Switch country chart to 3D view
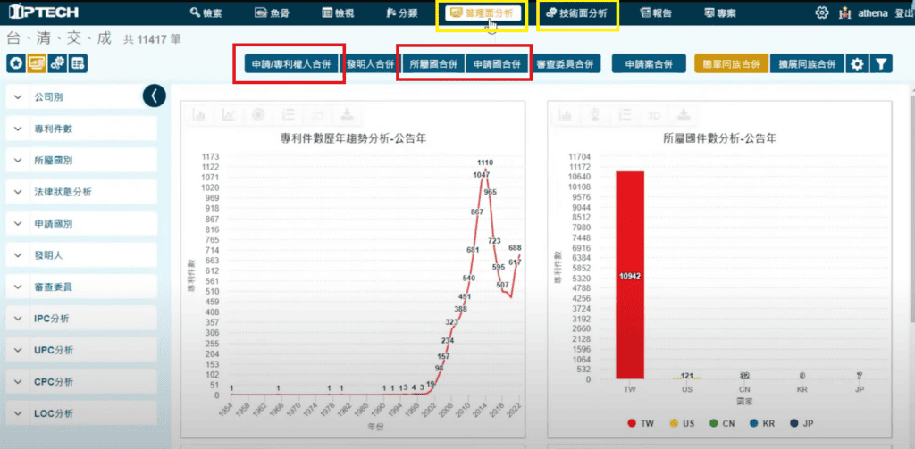915x449 pixels. pos(653,114)
